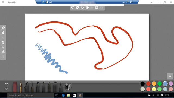Click the paste clipboard icon
The width and height of the screenshot is (174, 98).
tap(97, 7)
